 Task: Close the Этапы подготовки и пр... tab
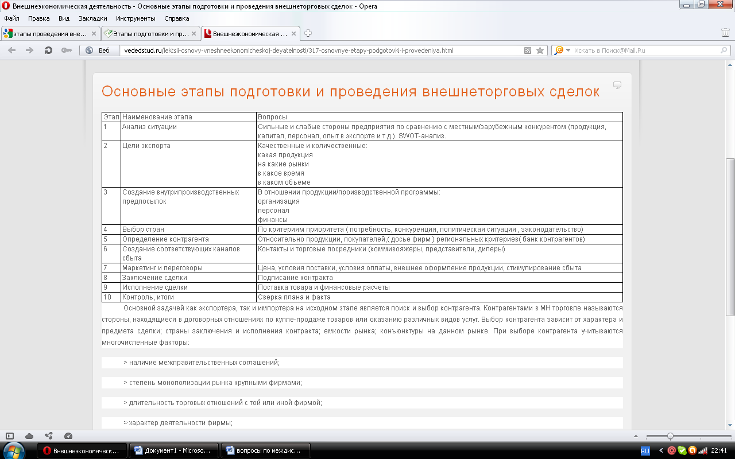pos(194,34)
